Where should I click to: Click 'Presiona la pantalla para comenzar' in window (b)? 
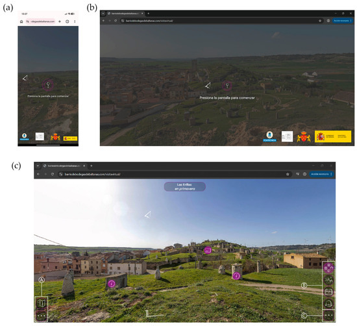227,97
